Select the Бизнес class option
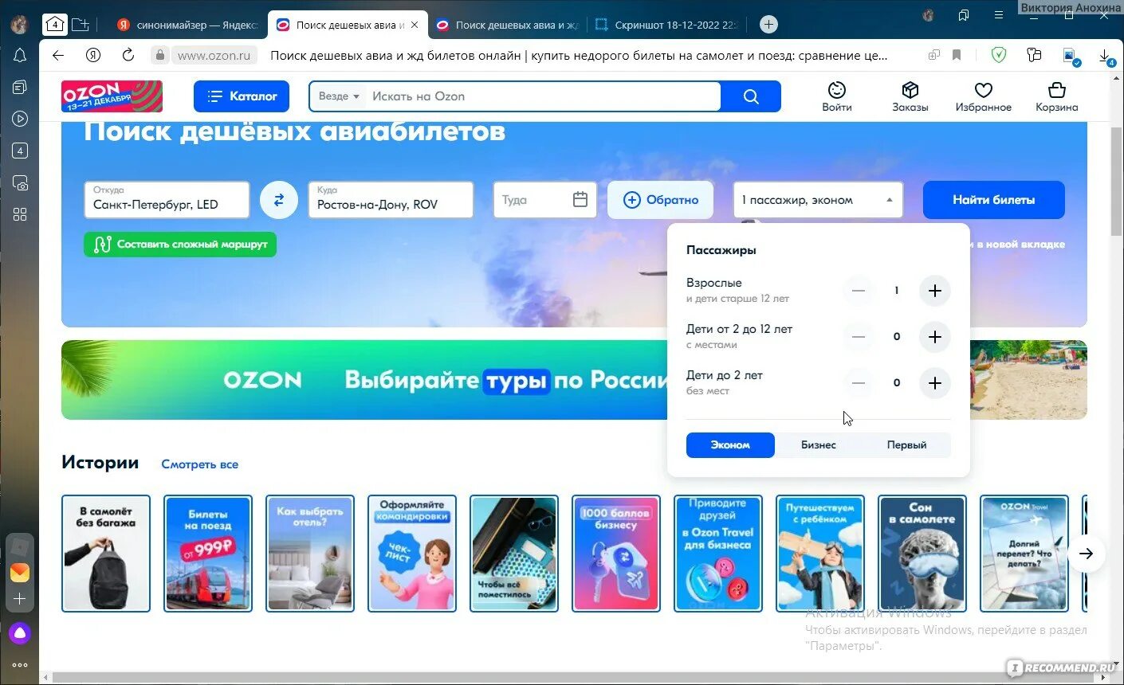This screenshot has width=1124, height=685. coord(819,445)
